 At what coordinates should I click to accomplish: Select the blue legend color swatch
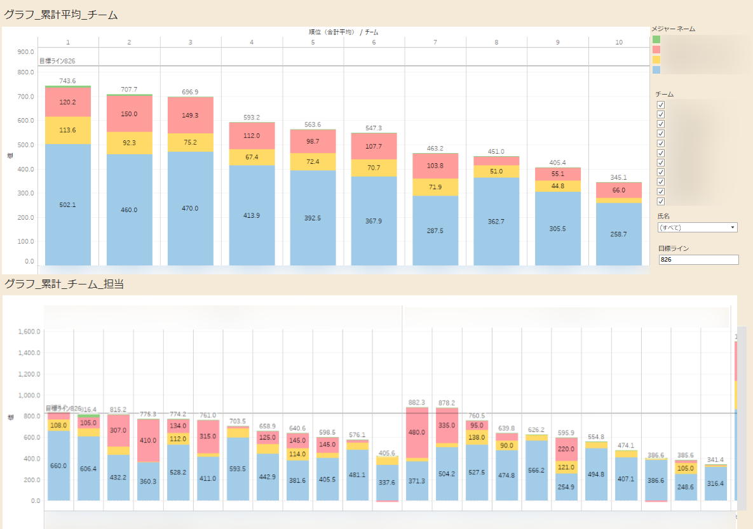[656, 70]
